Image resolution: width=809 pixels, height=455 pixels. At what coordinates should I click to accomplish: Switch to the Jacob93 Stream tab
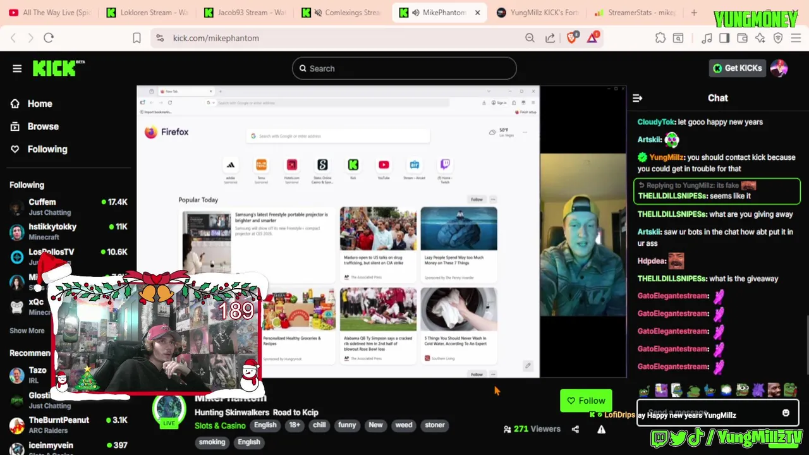(245, 13)
